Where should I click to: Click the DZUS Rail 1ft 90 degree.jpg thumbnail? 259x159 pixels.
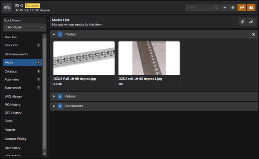point(84,58)
